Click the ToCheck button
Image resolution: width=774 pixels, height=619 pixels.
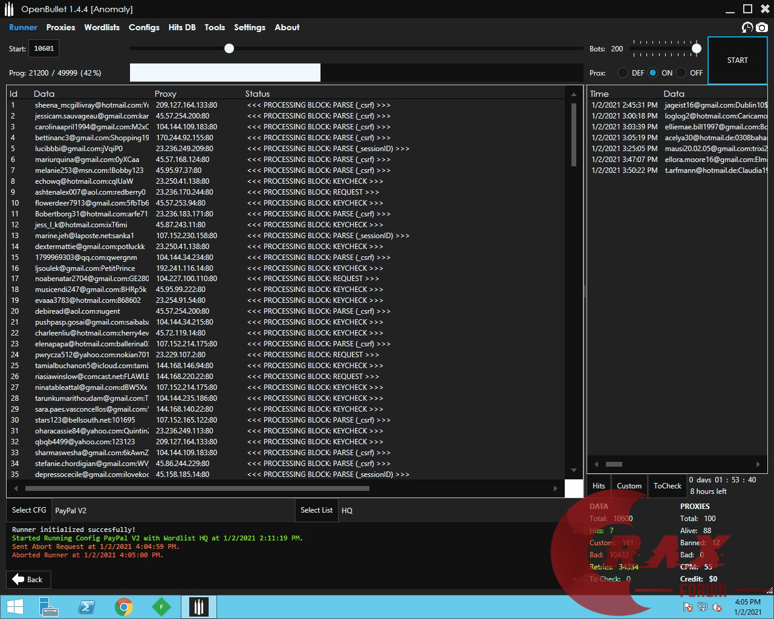(667, 486)
